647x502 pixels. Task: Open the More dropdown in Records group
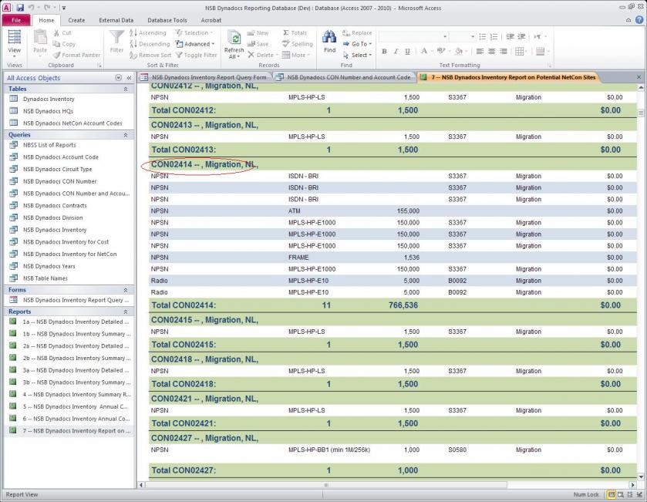pos(295,55)
